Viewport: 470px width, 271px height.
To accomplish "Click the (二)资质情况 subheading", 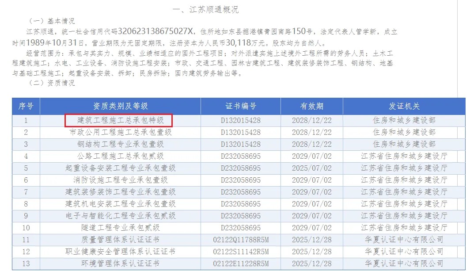I will coord(52,83).
